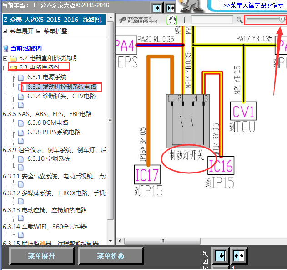Click the top bar expand-view arrow icon
This screenshot has height=270, width=287.
pos(157,8)
